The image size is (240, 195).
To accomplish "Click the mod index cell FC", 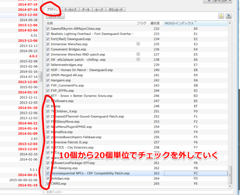I will 196,173.
